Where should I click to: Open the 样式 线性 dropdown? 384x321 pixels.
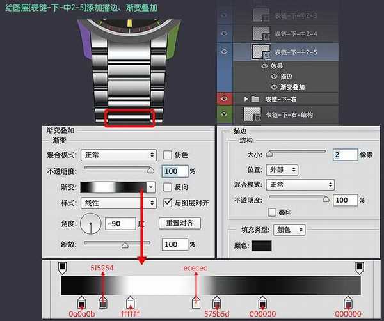click(x=118, y=203)
